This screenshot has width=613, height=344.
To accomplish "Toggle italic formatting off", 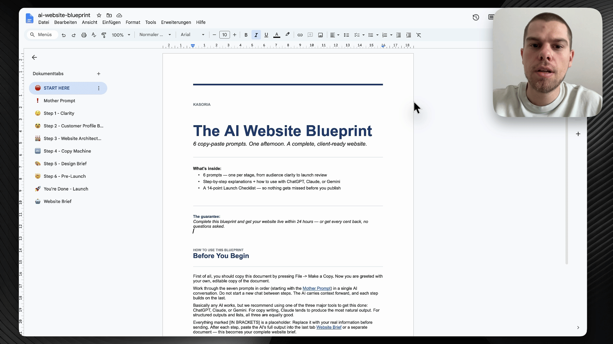I will (x=256, y=35).
